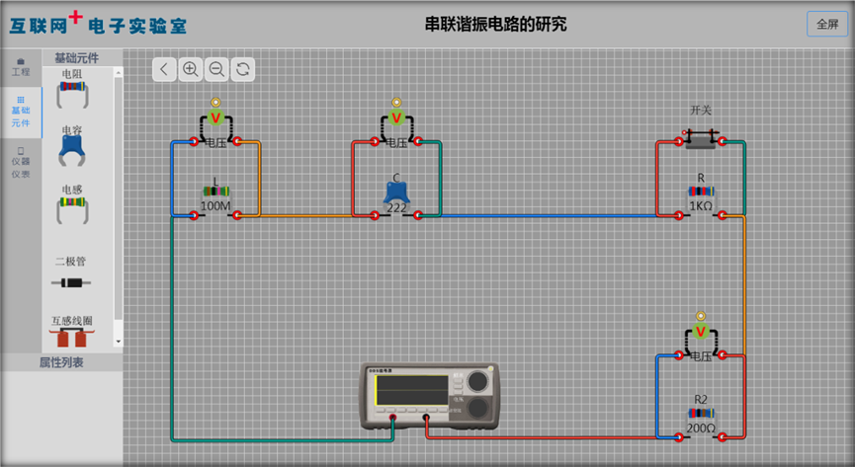
Task: Toggle the switch (开关) in the circuit
Action: click(x=701, y=139)
